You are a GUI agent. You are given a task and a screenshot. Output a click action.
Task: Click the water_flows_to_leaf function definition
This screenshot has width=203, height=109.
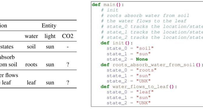click(139, 87)
